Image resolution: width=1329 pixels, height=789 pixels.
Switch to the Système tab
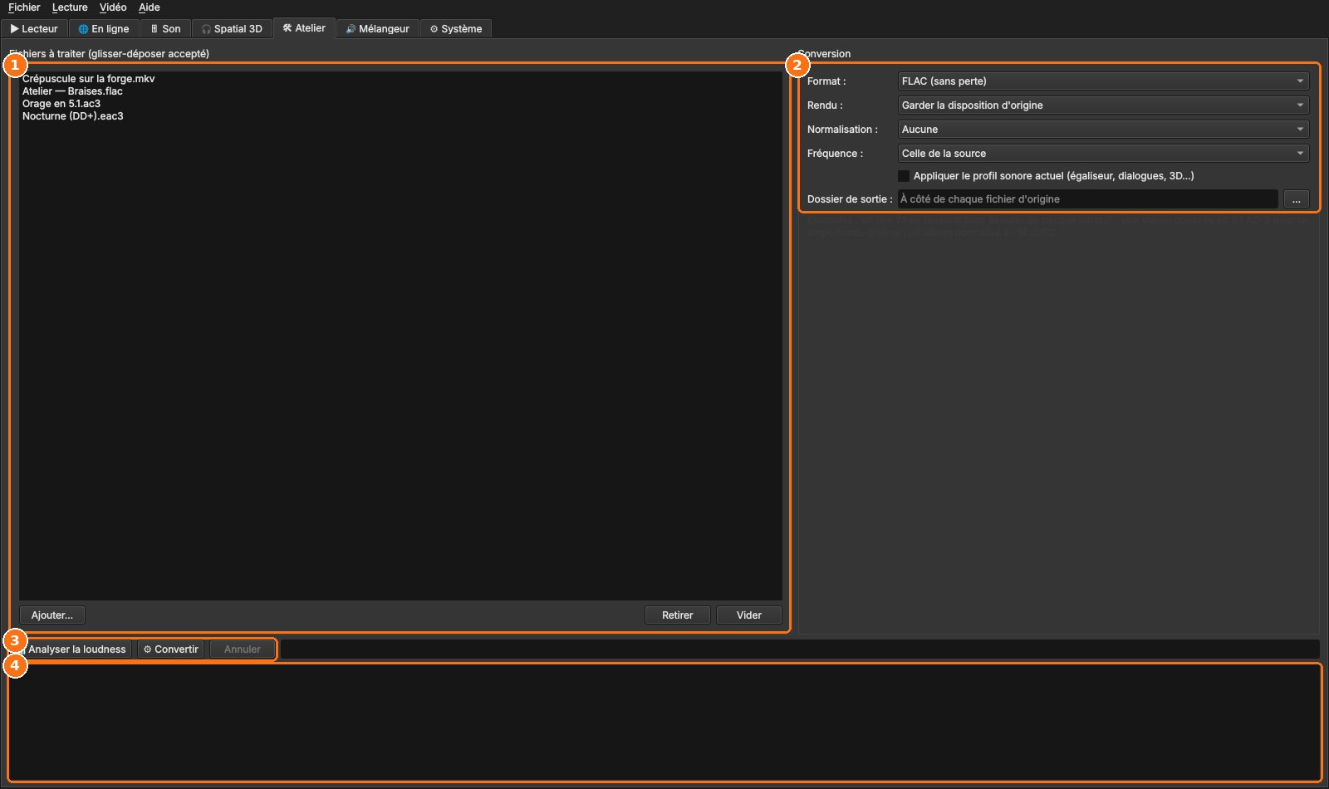456,29
